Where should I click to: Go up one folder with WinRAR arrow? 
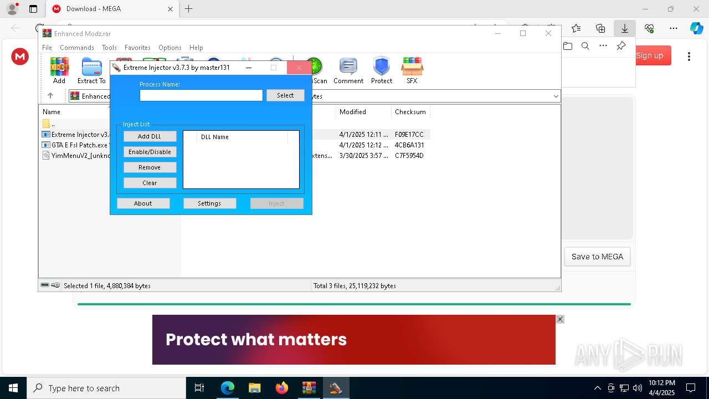tap(50, 96)
